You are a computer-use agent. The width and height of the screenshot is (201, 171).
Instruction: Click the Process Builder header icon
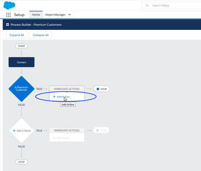[x=8, y=25]
